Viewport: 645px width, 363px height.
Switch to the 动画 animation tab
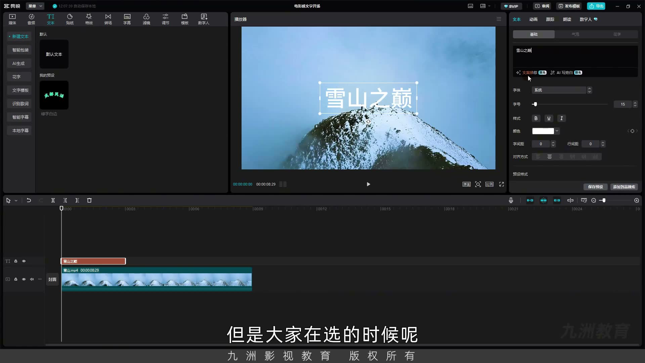pos(533,19)
